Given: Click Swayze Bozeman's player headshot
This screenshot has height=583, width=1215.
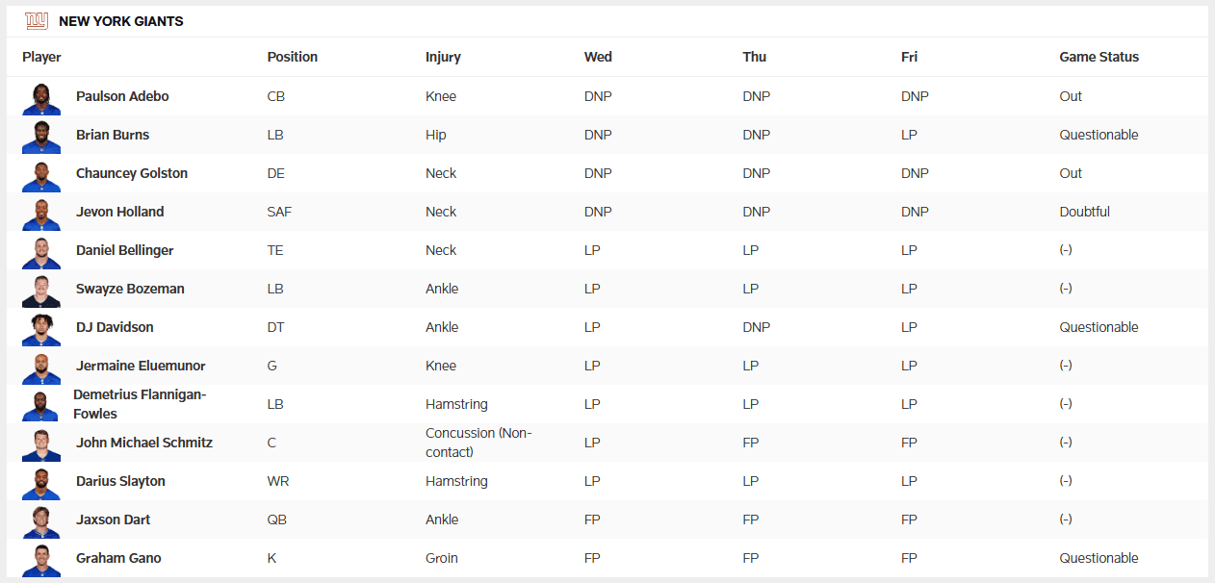Looking at the screenshot, I should coord(40,291).
